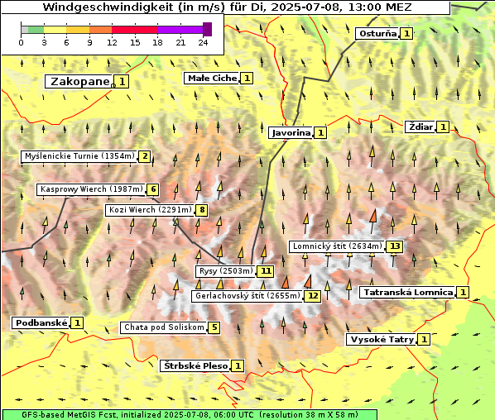
Task: Click the Gerlachovský štít wind value 12
Action: pyautogui.click(x=313, y=296)
